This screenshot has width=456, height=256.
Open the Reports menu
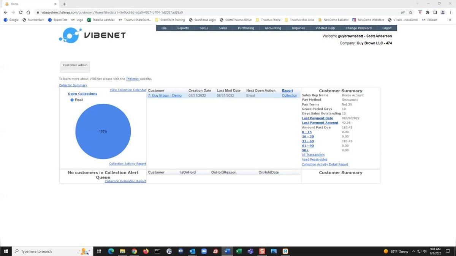(183, 28)
